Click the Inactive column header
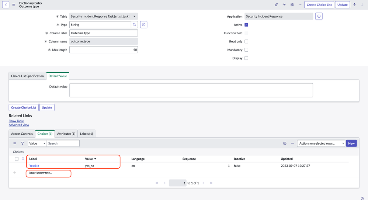 coord(239,159)
